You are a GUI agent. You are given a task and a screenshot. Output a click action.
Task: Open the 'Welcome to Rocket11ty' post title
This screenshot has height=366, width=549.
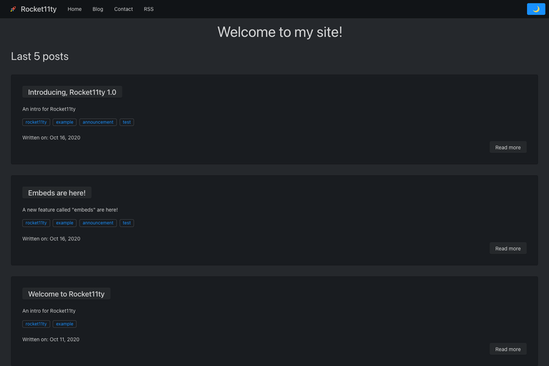66,294
